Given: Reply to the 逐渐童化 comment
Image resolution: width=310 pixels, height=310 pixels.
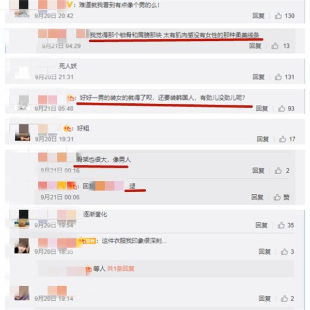Looking at the screenshot, I should click(x=261, y=225).
